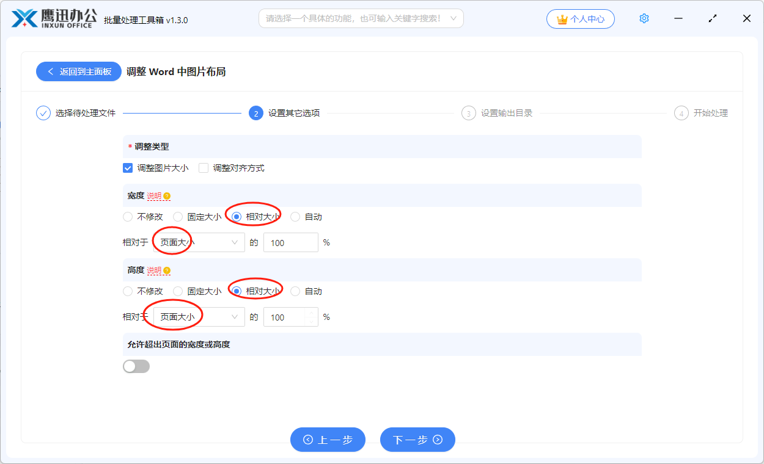Click 设置其它选项 step label

(x=294, y=113)
